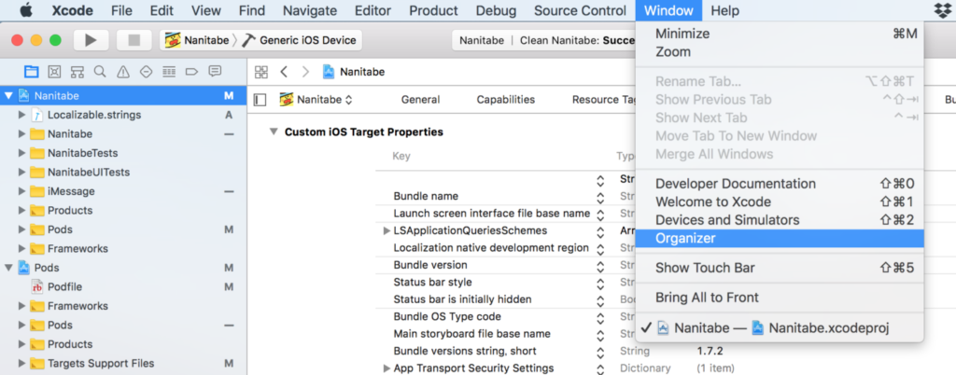Screen dimensions: 956x375
Task: Expand Targets Support Files folder
Action: click(22, 364)
